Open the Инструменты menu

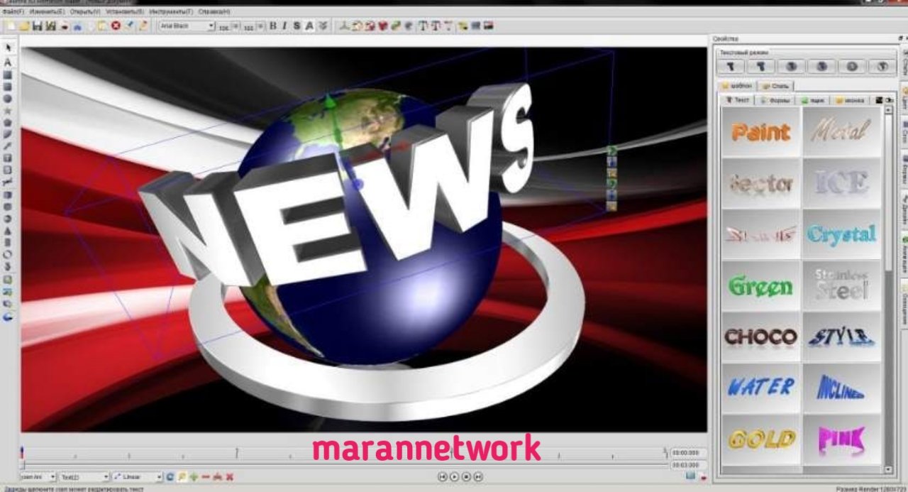pyautogui.click(x=170, y=12)
